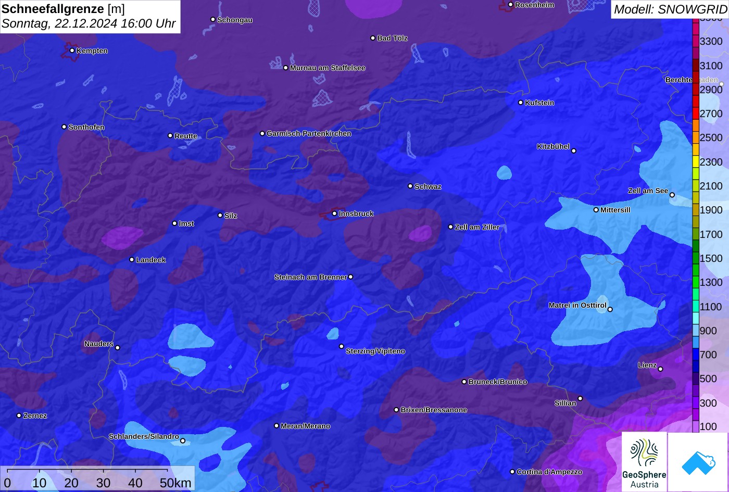
Task: Click the Bruneck/Brunico label
Action: coord(498,382)
